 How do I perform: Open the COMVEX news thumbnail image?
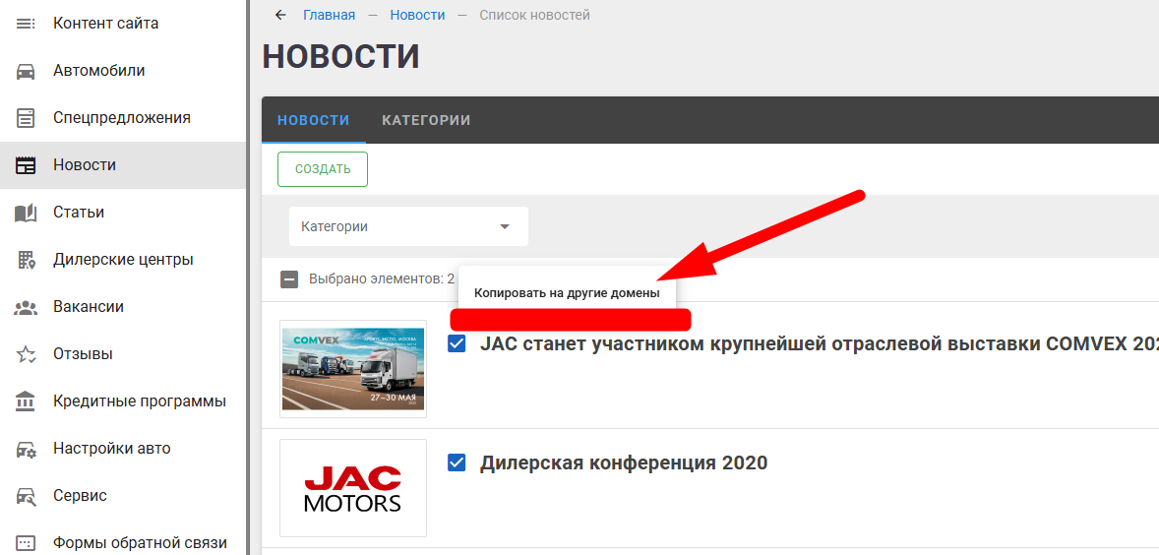[352, 369]
